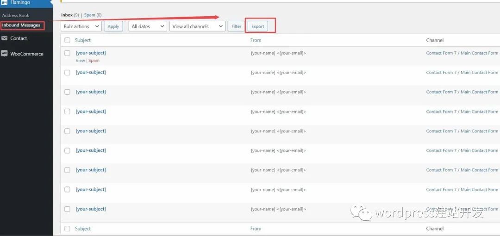Image resolution: width=500 pixels, height=236 pixels.
Task: Check the ninth (last) message row's checkbox
Action: click(x=67, y=209)
